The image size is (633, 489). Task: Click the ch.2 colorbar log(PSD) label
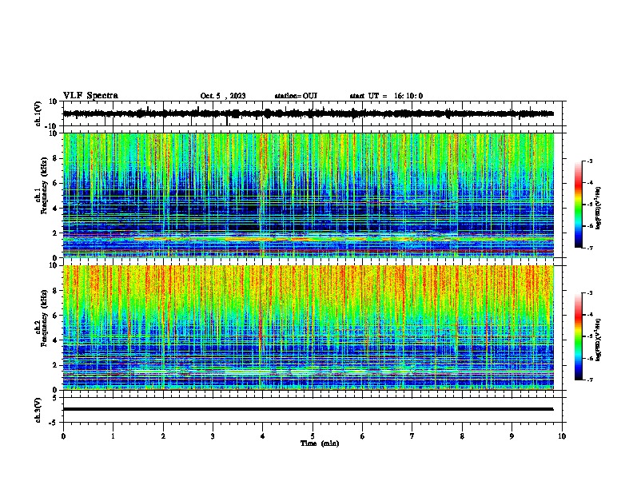pos(598,340)
